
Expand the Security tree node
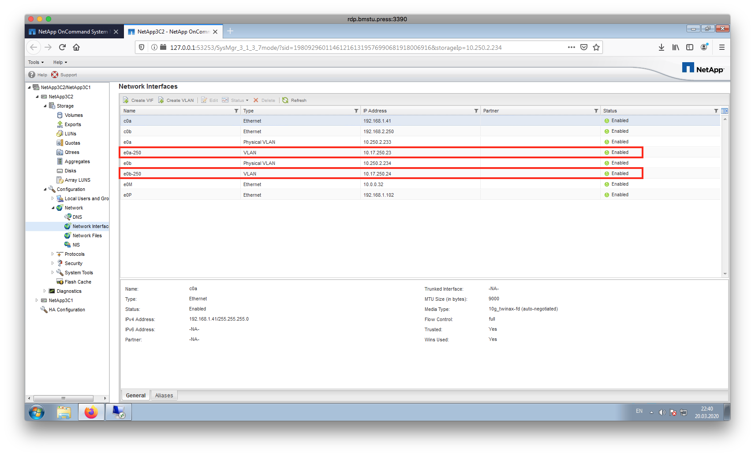pos(53,263)
